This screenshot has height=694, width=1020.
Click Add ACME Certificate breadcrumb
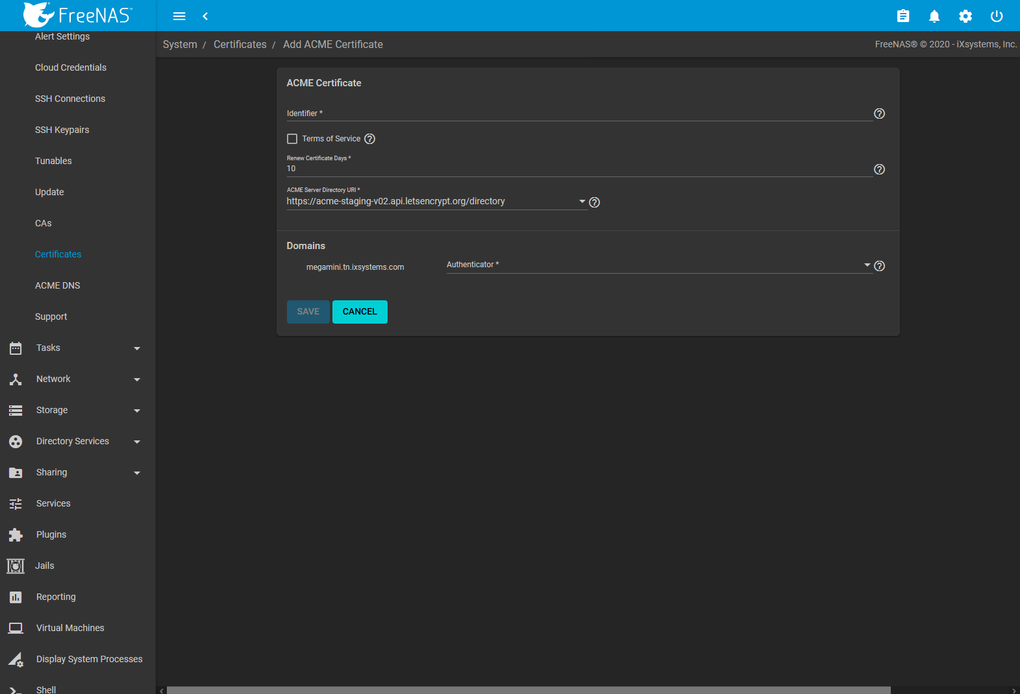tap(333, 44)
